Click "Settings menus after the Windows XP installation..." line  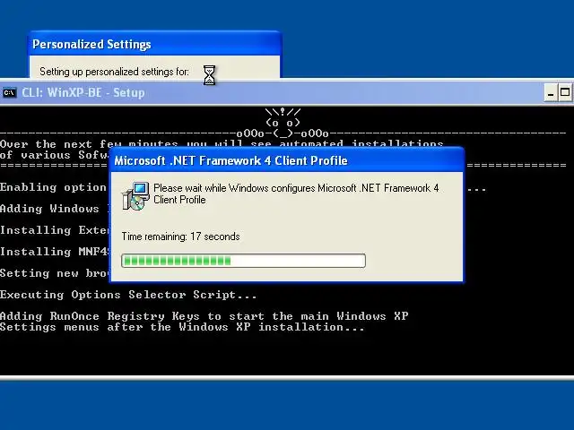pos(182,327)
